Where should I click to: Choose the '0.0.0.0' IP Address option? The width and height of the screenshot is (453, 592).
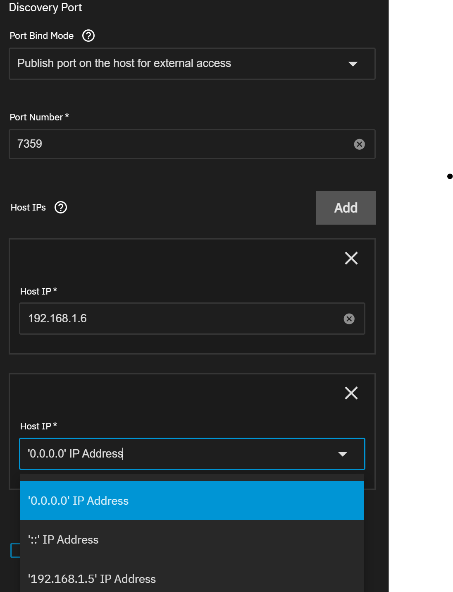pyautogui.click(x=192, y=501)
